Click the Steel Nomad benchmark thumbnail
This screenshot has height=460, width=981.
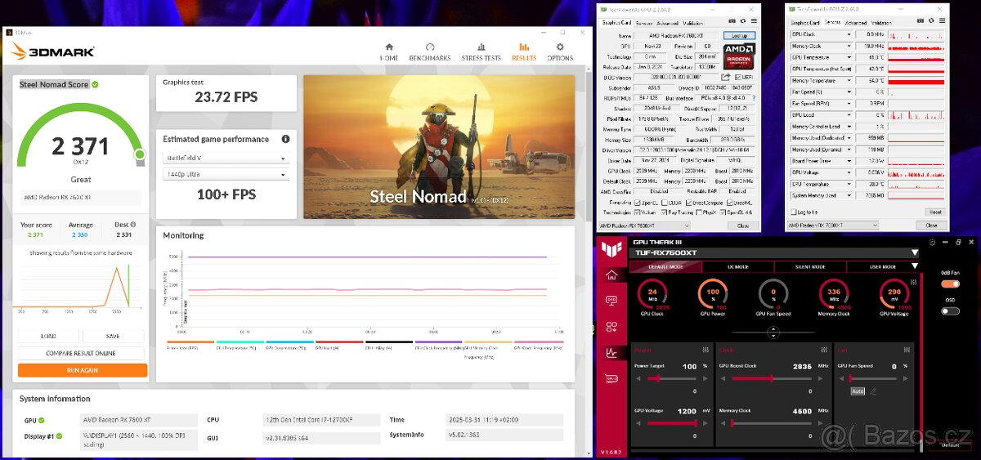click(x=441, y=147)
